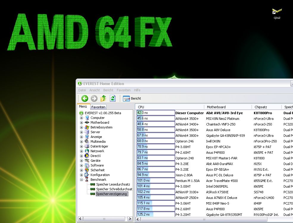The image size is (293, 223).
Task: Expand the Computer tree node
Action: [82, 118]
